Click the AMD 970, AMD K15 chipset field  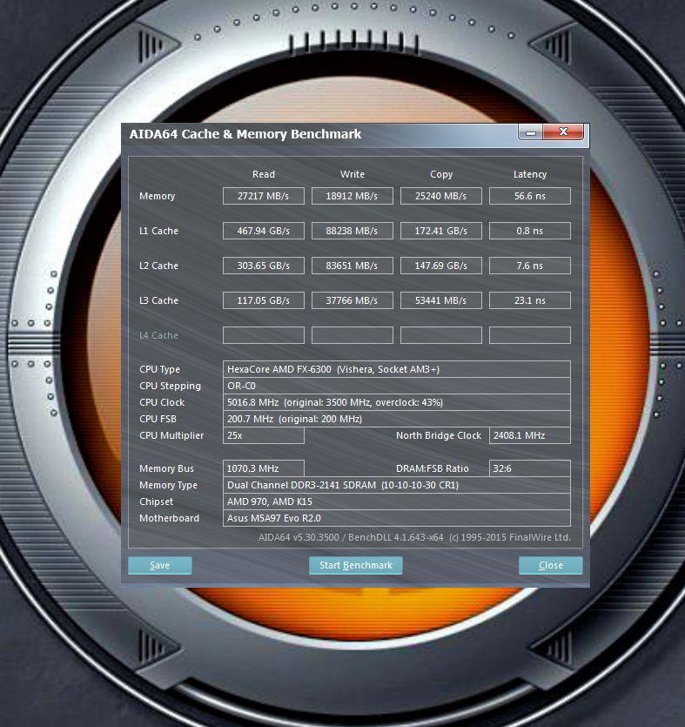(x=397, y=501)
